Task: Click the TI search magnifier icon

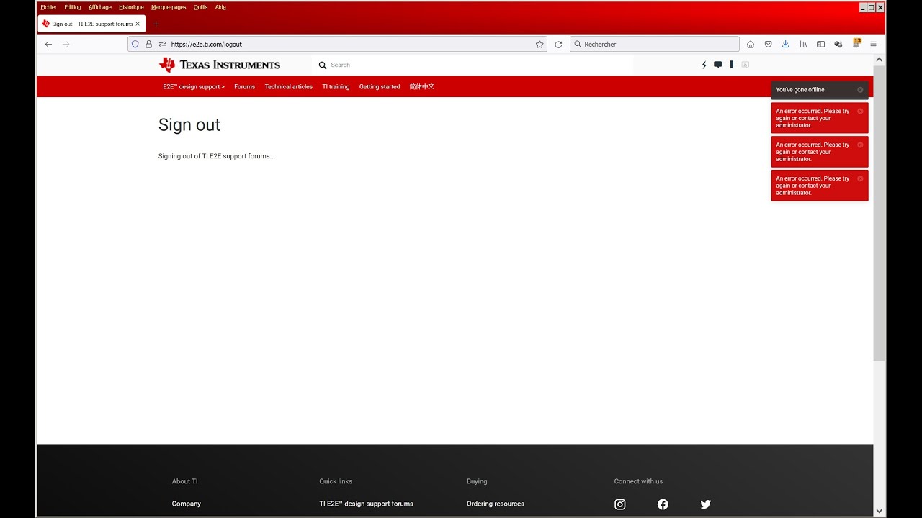Action: (x=323, y=65)
